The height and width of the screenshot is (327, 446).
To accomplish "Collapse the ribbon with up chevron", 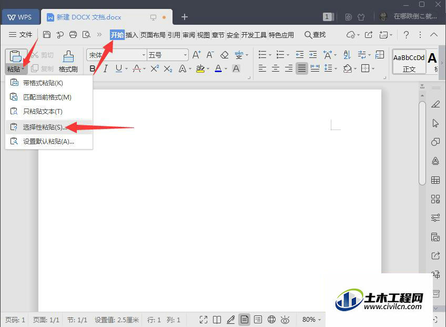I will [x=434, y=35].
